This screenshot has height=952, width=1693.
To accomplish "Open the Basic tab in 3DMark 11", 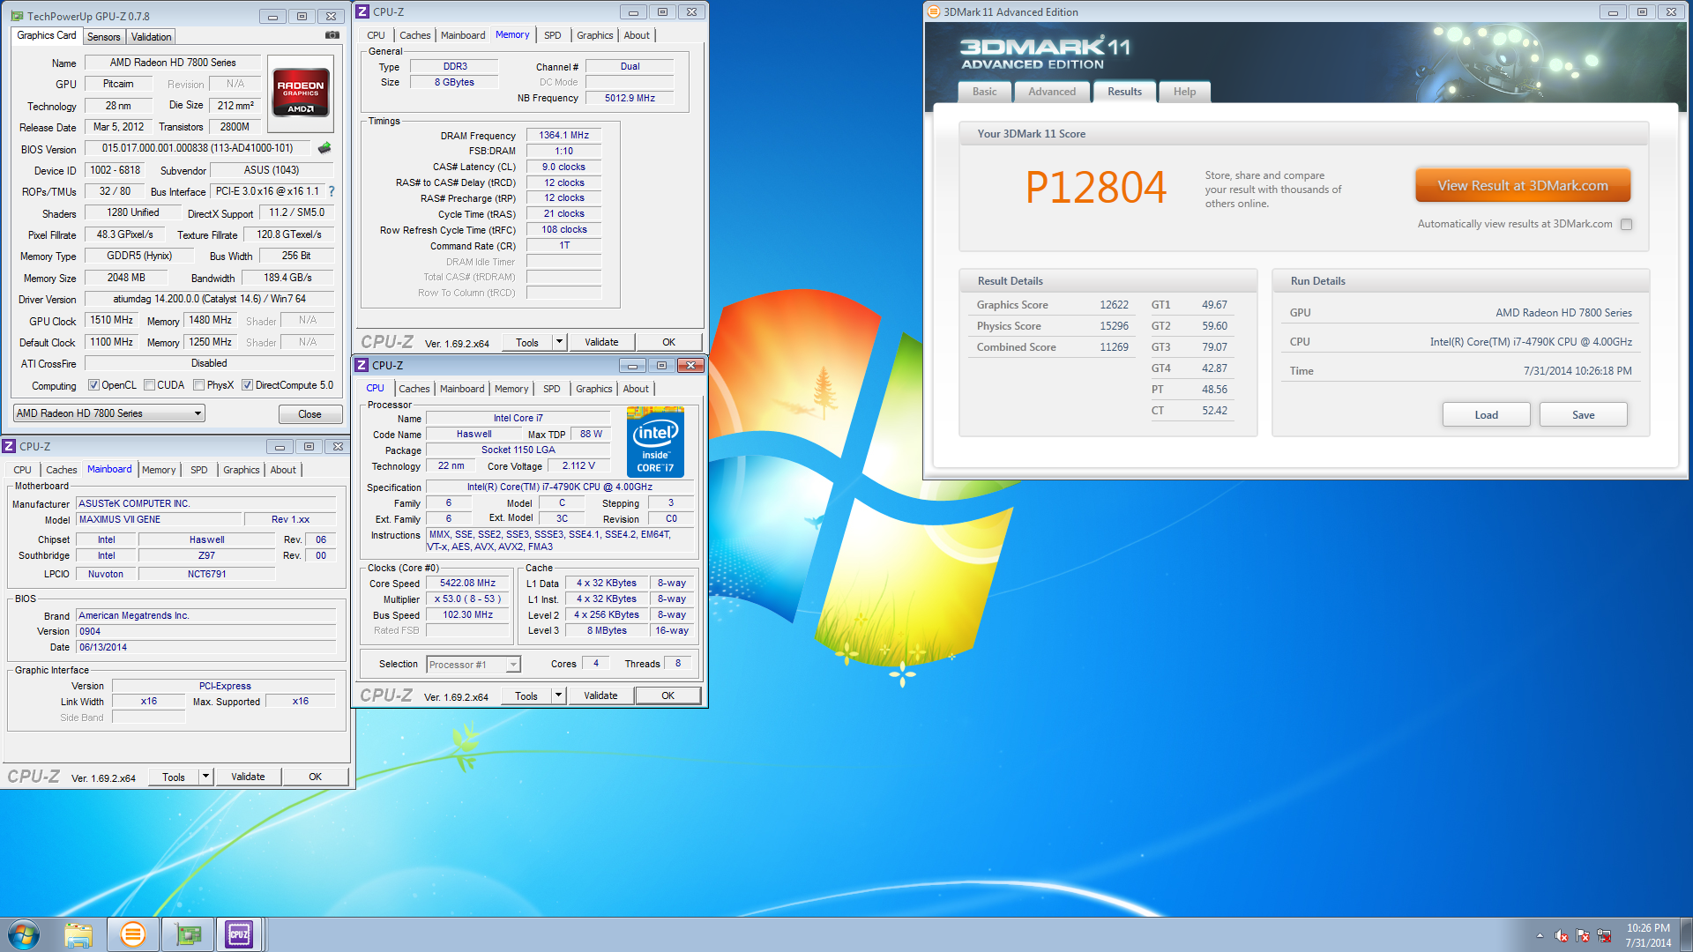I will tap(985, 92).
